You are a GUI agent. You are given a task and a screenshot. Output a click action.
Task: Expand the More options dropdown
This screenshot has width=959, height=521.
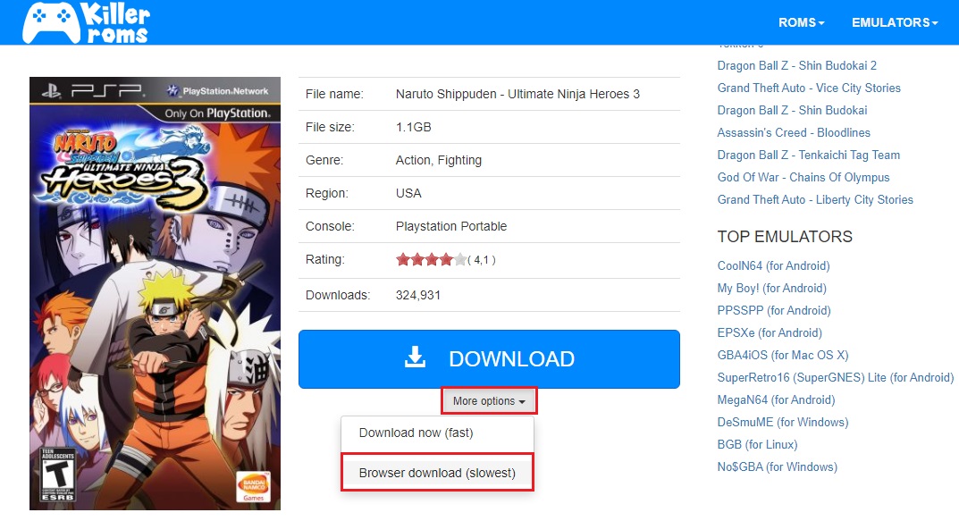click(x=489, y=401)
